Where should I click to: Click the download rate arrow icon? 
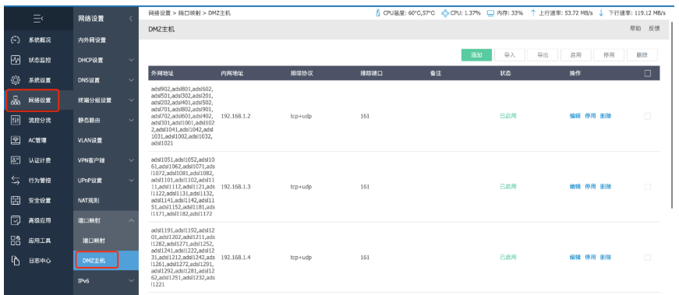(x=601, y=13)
